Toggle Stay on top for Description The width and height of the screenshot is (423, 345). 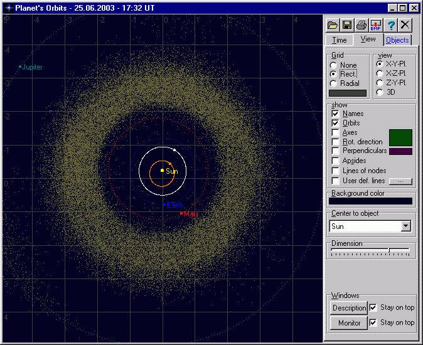[373, 307]
